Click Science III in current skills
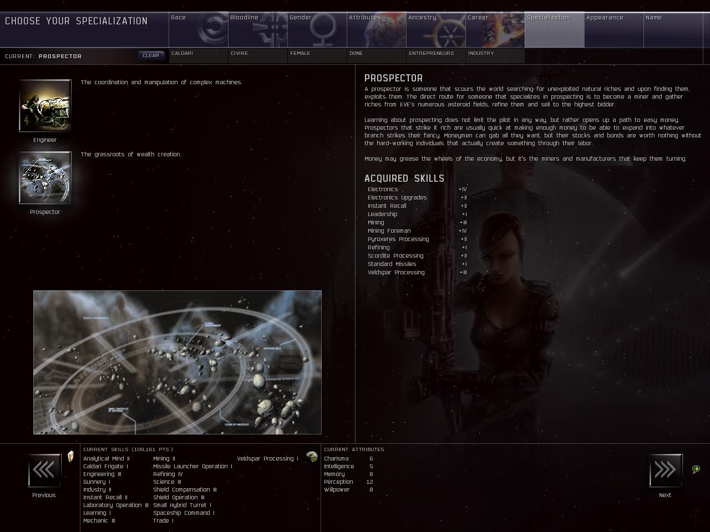This screenshot has width=710, height=532. point(168,482)
